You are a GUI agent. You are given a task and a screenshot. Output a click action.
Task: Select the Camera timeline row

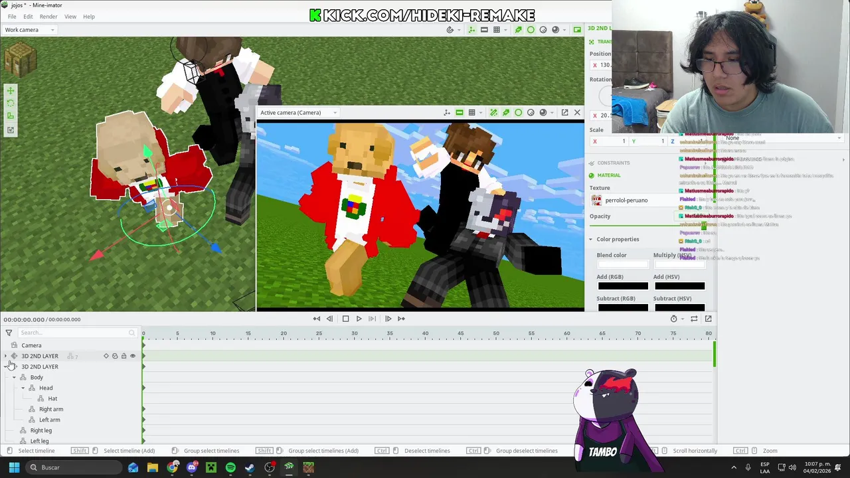coord(71,345)
